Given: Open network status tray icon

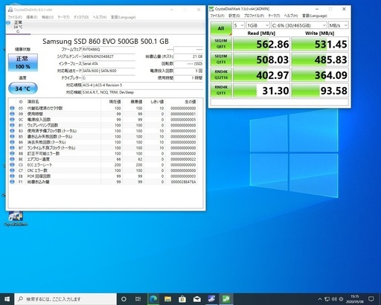Looking at the screenshot, I should (x=327, y=299).
